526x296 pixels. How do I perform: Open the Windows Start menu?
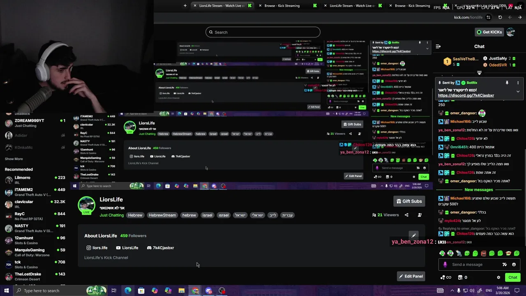pyautogui.click(x=6, y=291)
